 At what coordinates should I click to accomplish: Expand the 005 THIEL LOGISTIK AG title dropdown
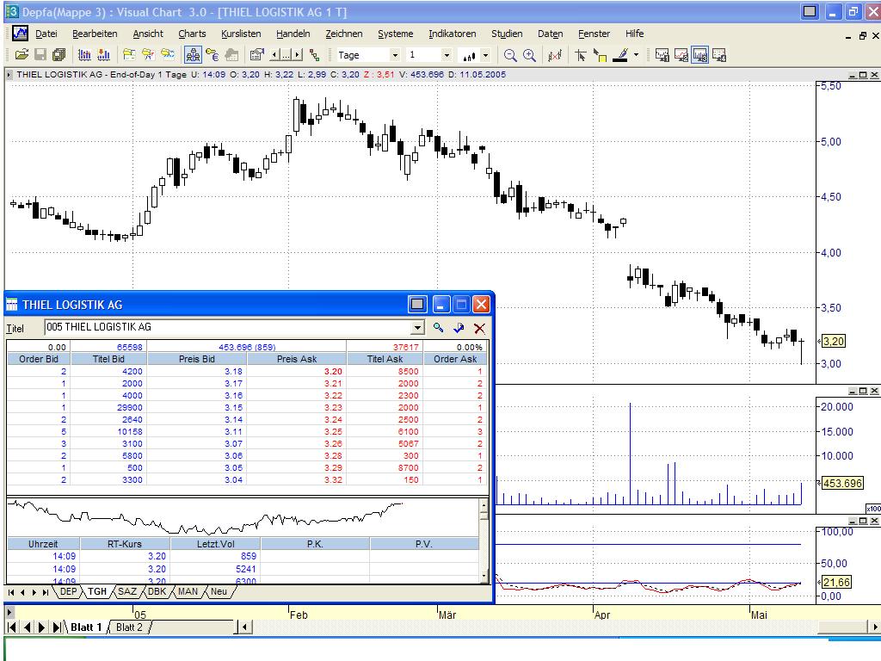(418, 328)
